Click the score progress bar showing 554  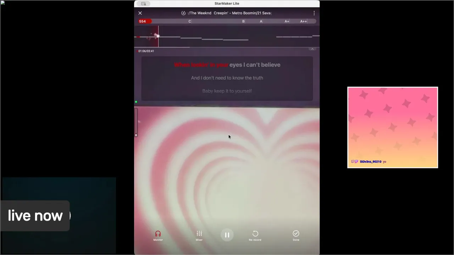point(227,21)
